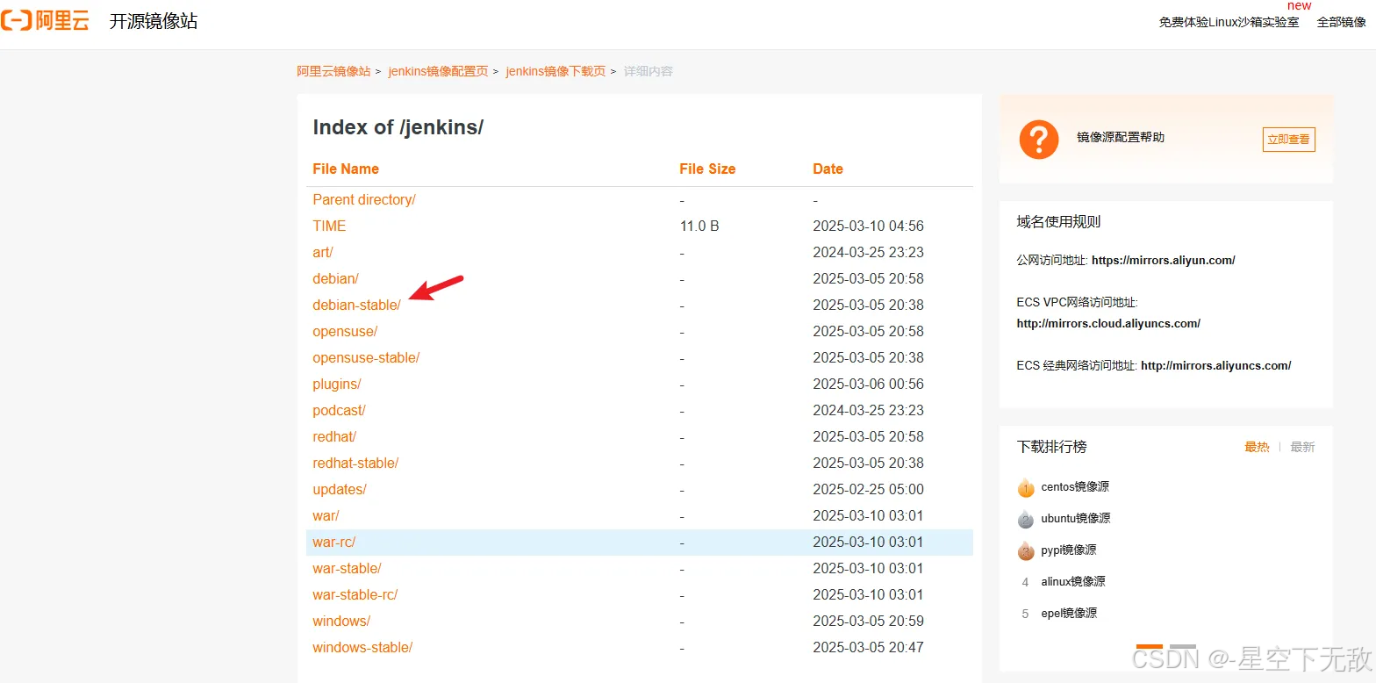Open alinux镜像源 in ranking list
Image resolution: width=1376 pixels, height=683 pixels.
tap(1073, 581)
